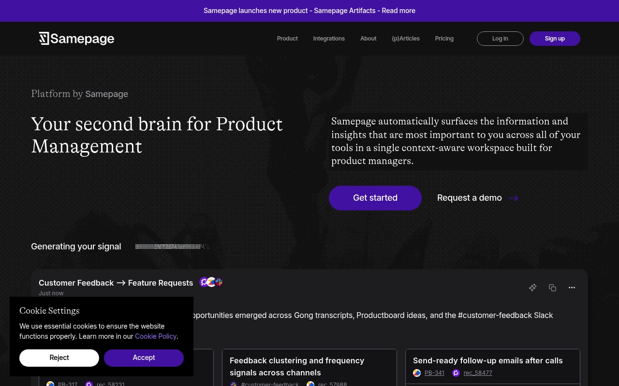Click the arrow icon next to Request a demo
This screenshot has height=386, width=619.
coord(514,198)
